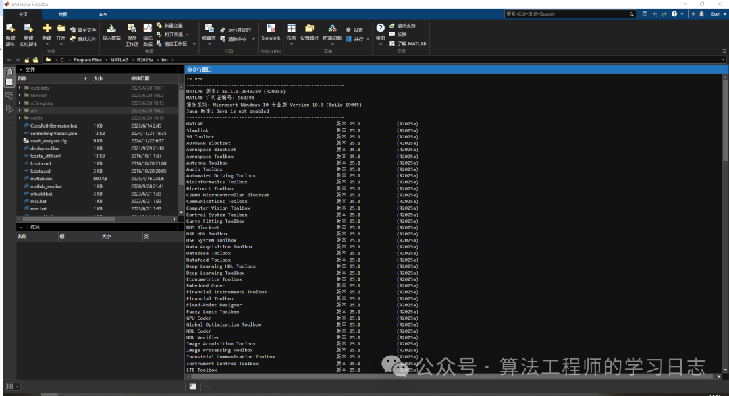Open the notifications bell
The width and height of the screenshot is (729, 396).
click(702, 14)
